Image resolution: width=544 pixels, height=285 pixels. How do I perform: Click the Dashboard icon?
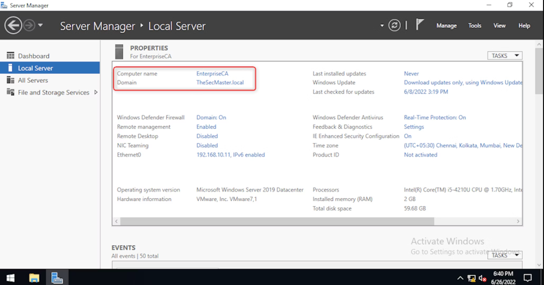(x=11, y=56)
